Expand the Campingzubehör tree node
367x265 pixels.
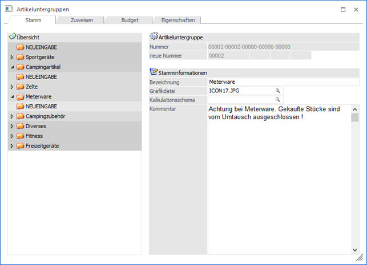pos(12,116)
